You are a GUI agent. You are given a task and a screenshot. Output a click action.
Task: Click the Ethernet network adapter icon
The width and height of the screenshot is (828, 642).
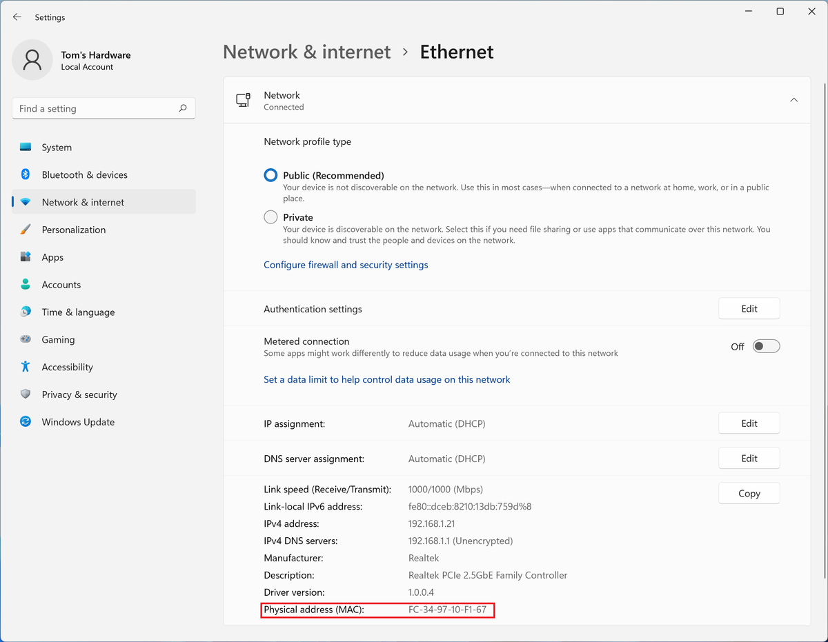243,99
